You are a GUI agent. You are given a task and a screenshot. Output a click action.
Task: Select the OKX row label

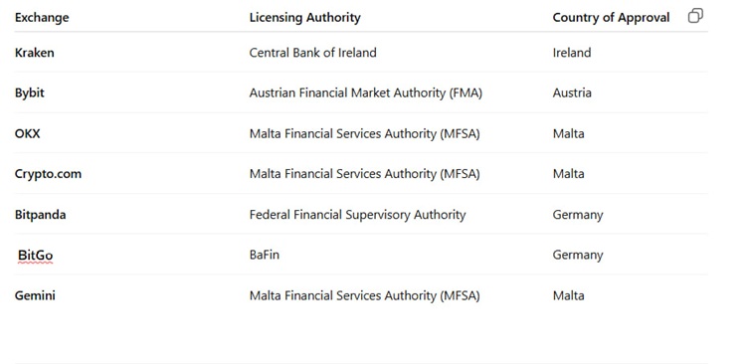tap(28, 133)
